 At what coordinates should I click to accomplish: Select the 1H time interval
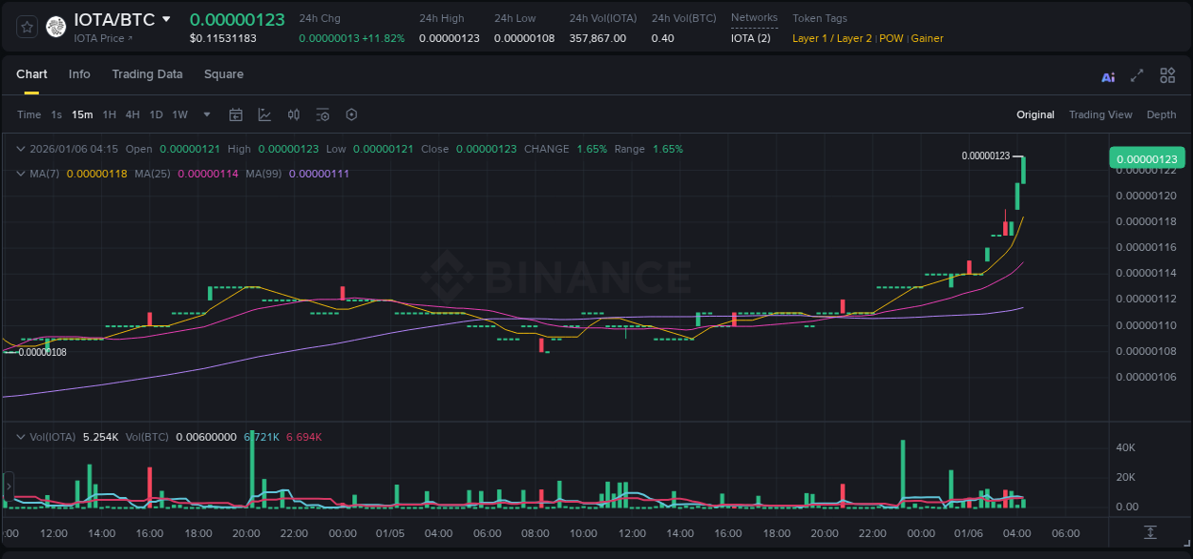coord(109,114)
